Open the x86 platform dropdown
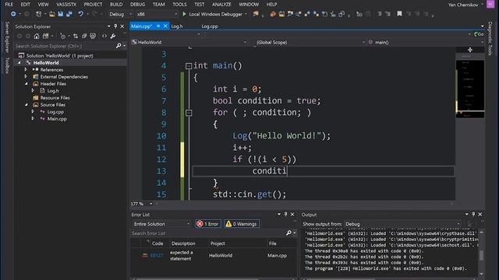Viewport: 499px width, 280px height. coord(157,14)
